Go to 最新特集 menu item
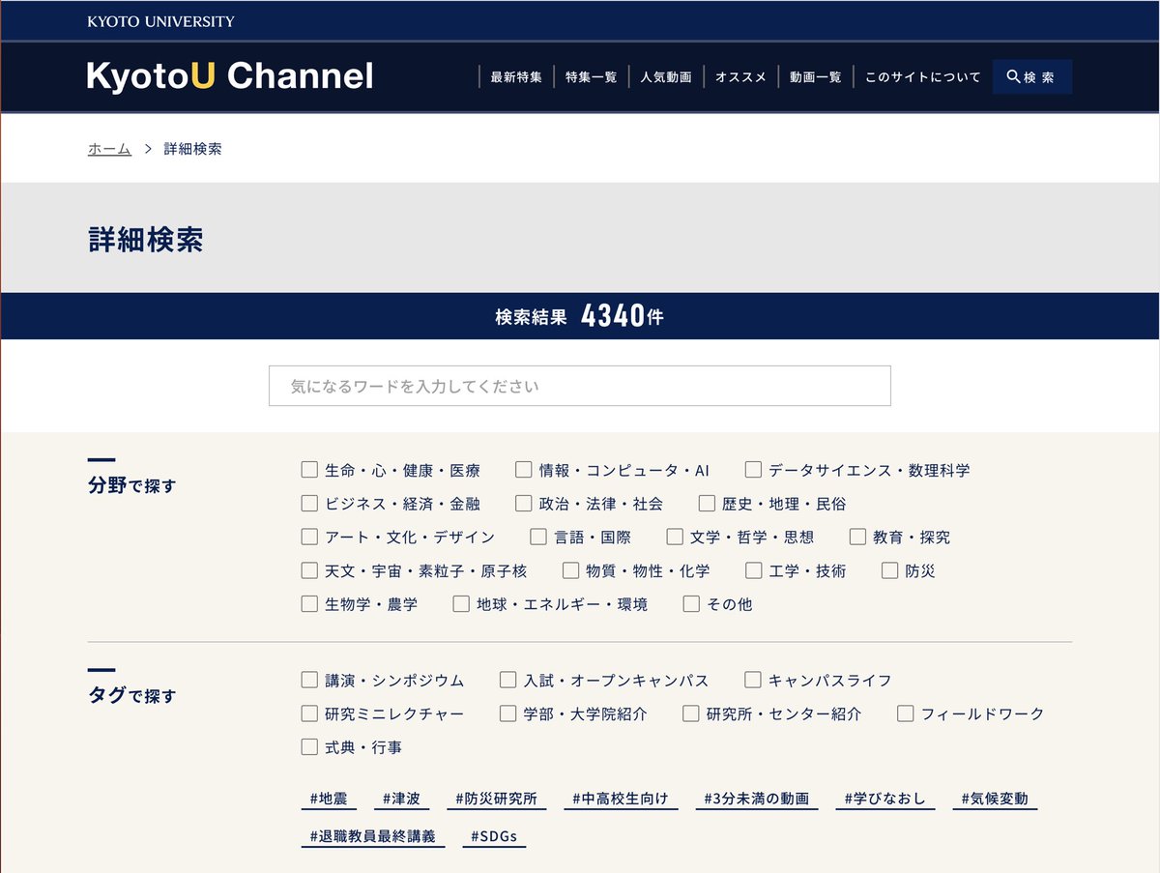Viewport: 1160px width, 873px height. coord(516,77)
